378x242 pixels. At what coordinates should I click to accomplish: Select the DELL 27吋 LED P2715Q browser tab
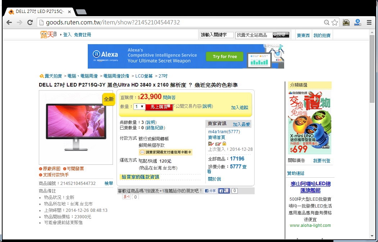(x=40, y=11)
